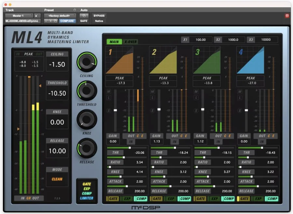Viewport: 293px width, 214px height.
Task: Click the CEILING -1.50 value field
Action: [x=57, y=65]
